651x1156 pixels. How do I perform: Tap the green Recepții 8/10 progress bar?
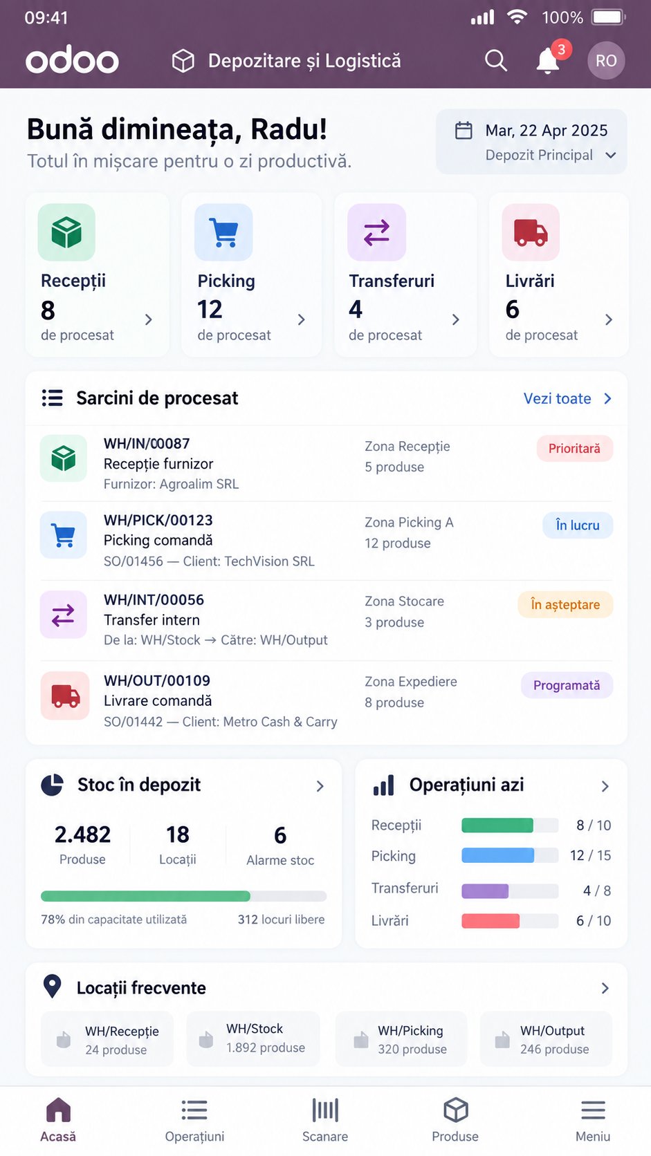(510, 826)
